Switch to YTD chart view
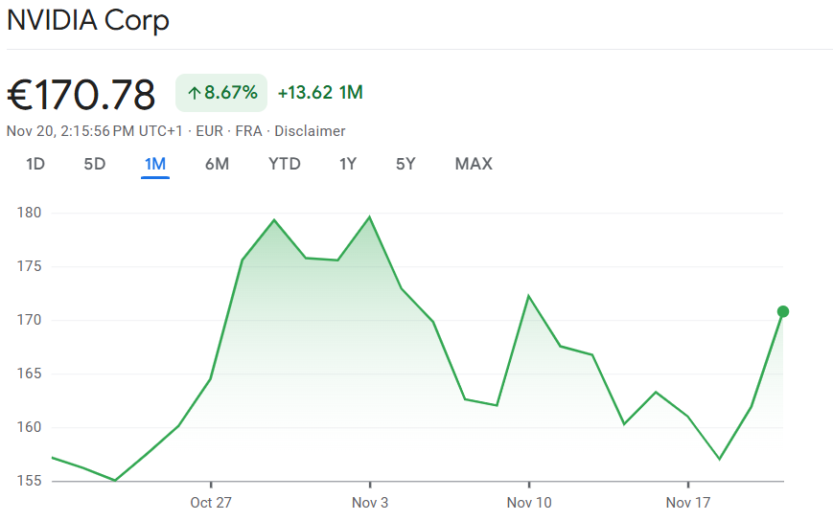 (x=284, y=164)
